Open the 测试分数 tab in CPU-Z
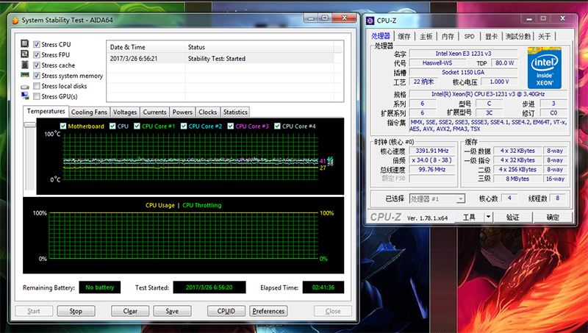The image size is (588, 333). (518, 36)
